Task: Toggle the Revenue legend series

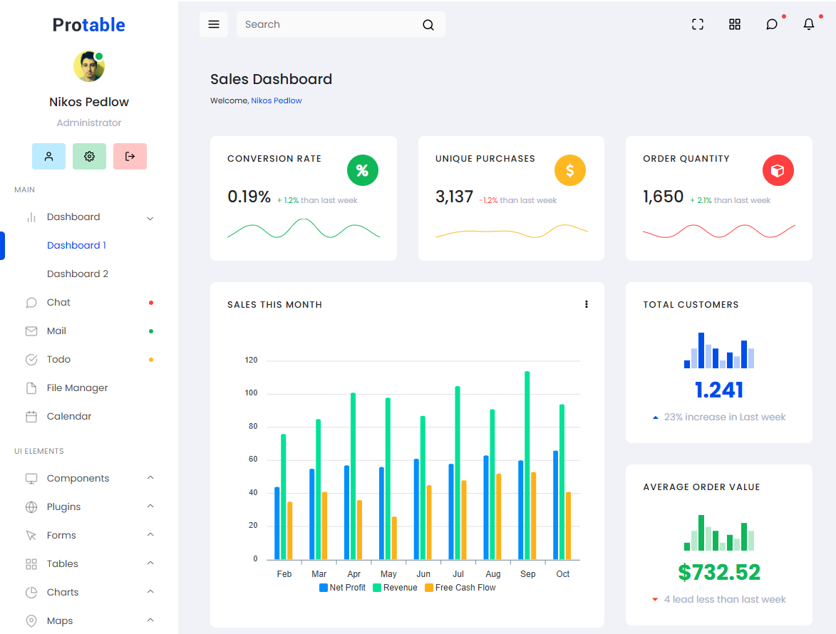Action: click(395, 588)
